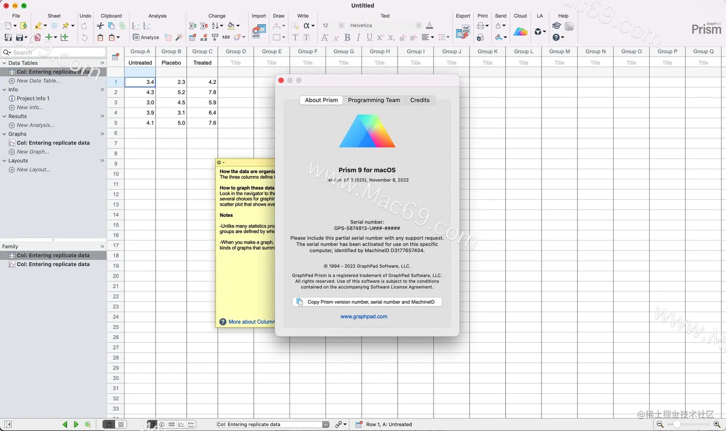Click the Export txt/xml icon

463,32
